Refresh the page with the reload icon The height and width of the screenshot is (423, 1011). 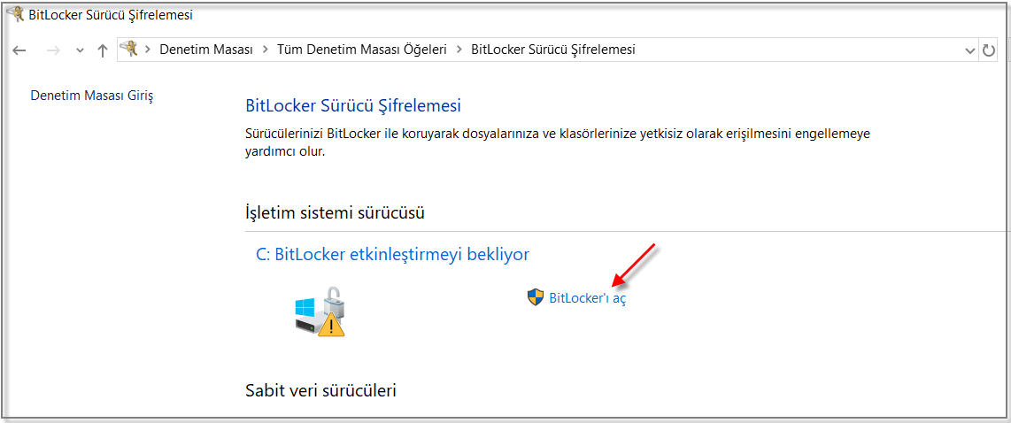[990, 50]
